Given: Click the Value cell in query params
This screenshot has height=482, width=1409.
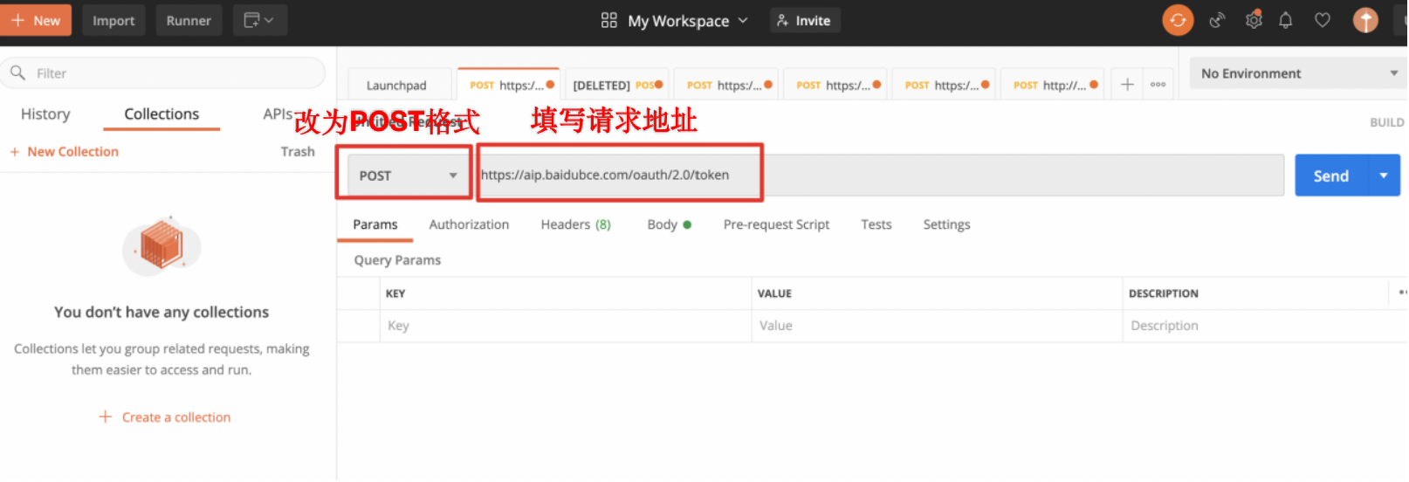Looking at the screenshot, I should pos(937,326).
